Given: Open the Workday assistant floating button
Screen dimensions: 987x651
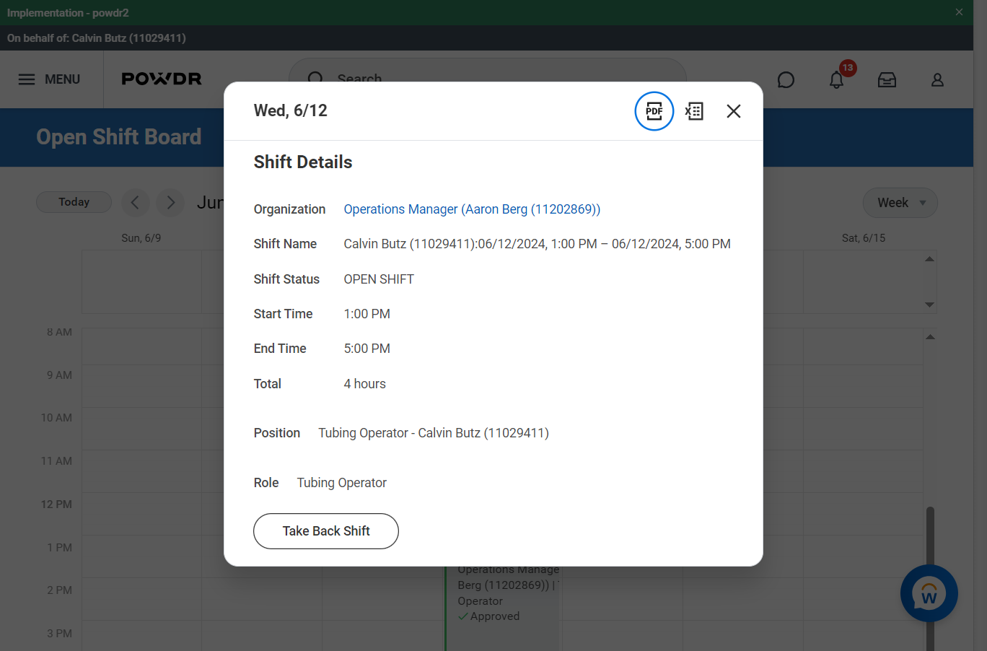Looking at the screenshot, I should pyautogui.click(x=929, y=593).
